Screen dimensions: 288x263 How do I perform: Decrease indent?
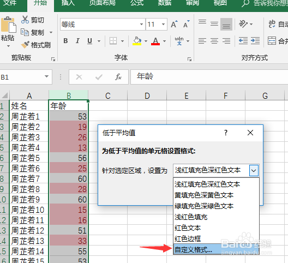click(x=243, y=41)
